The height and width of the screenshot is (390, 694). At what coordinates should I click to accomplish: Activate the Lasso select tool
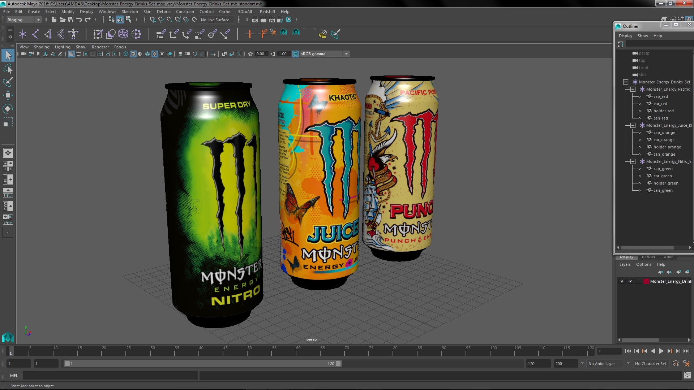pyautogui.click(x=8, y=69)
